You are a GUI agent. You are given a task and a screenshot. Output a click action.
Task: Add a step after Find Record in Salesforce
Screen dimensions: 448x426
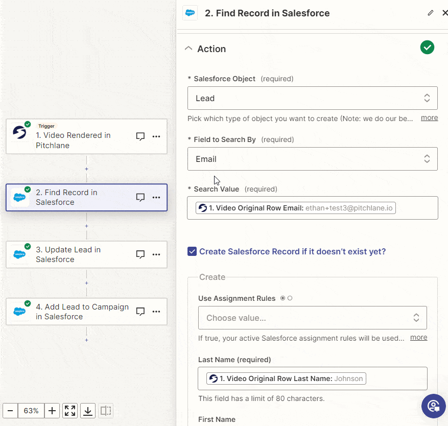[86, 226]
